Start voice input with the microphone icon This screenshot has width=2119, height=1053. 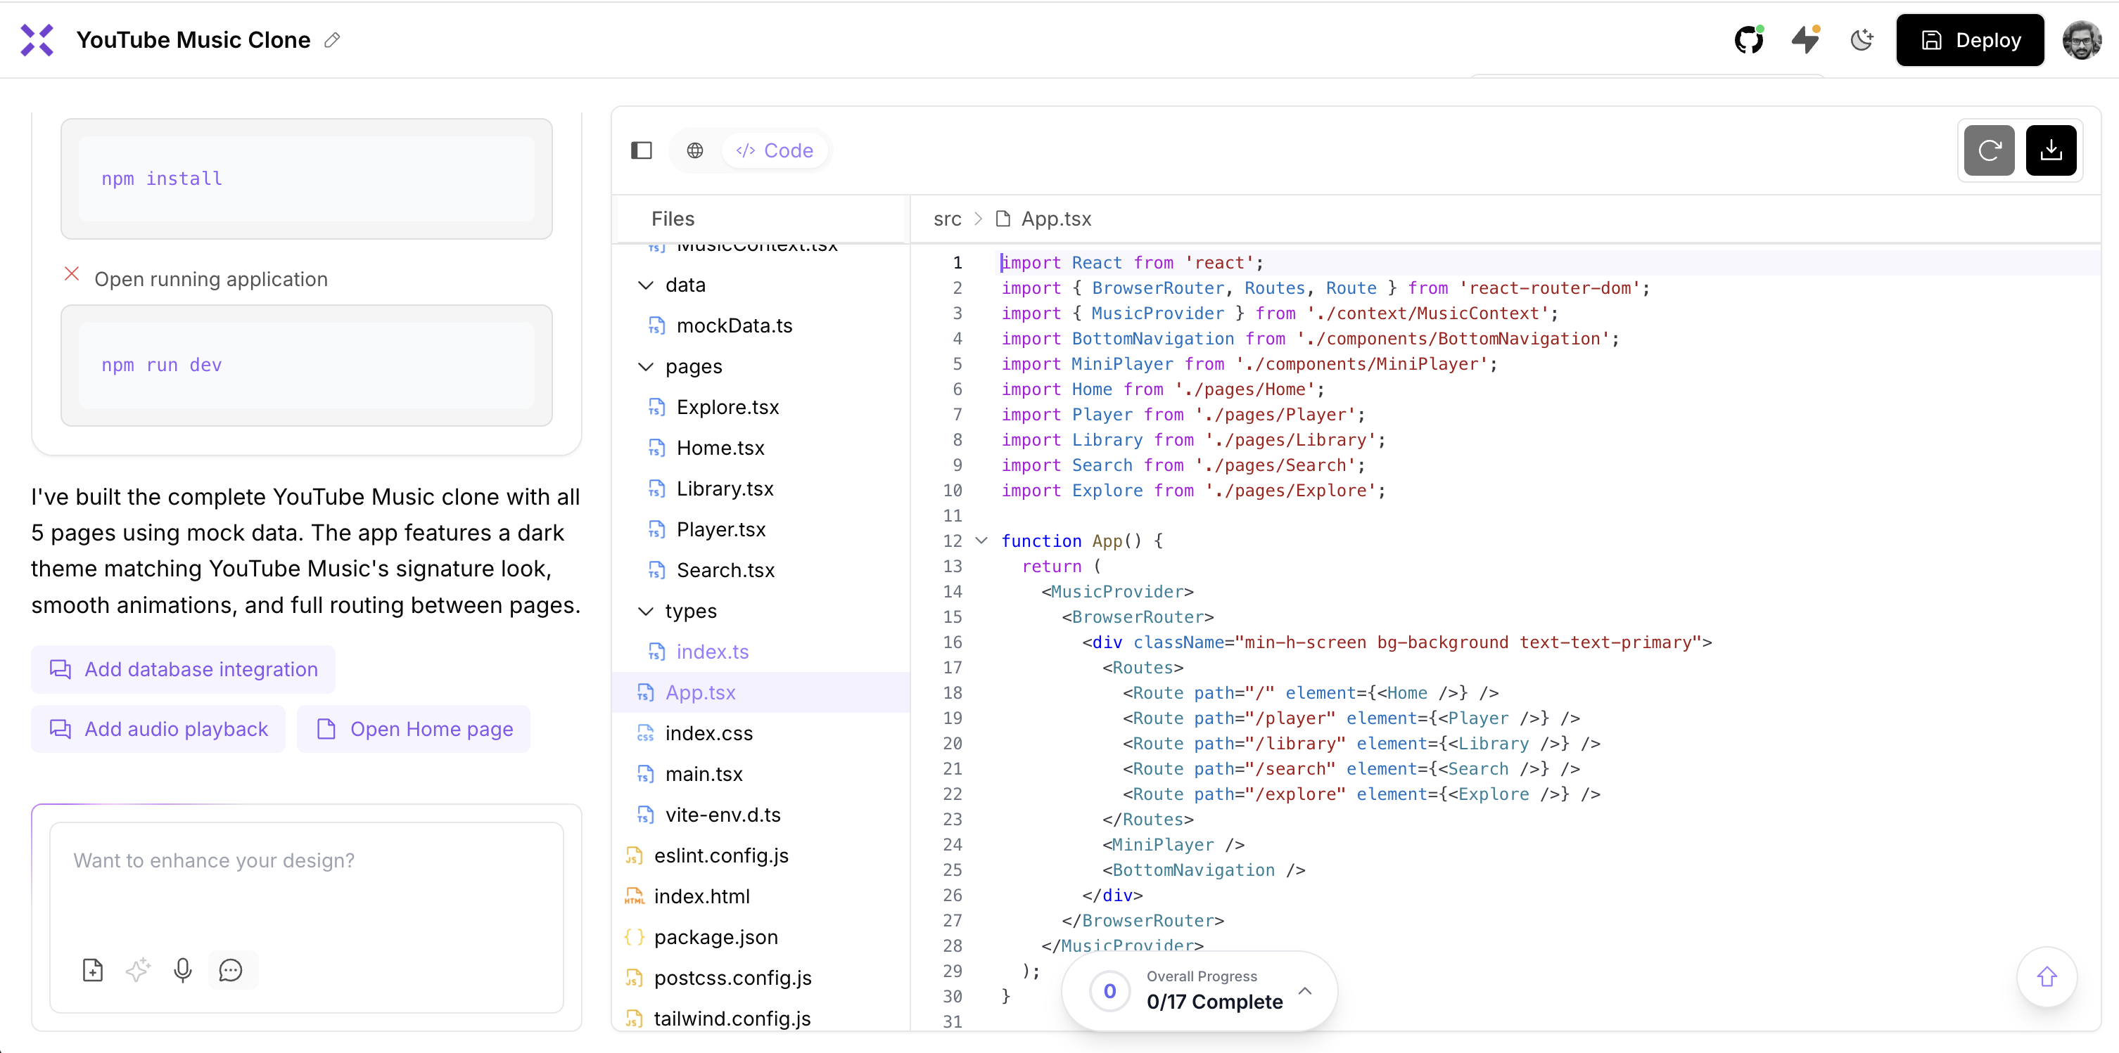pos(183,970)
